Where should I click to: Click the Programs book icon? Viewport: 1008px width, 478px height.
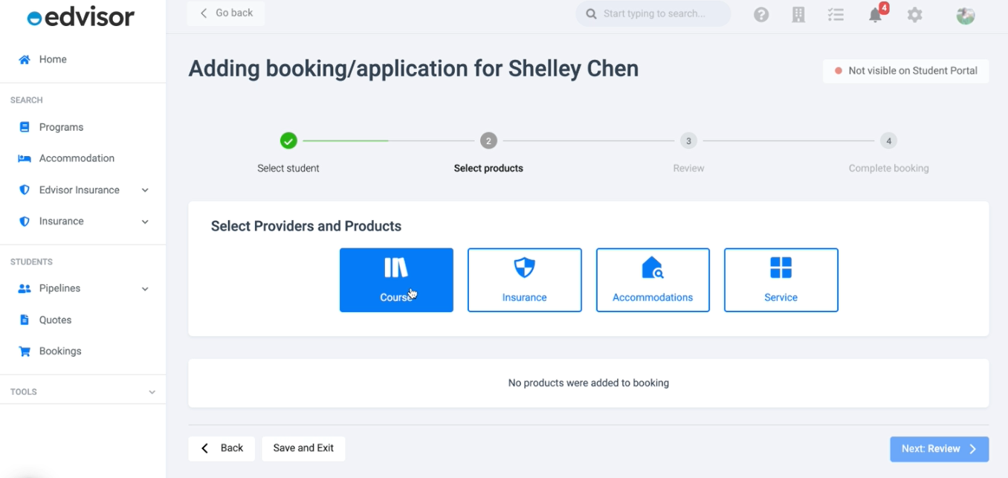pyautogui.click(x=25, y=127)
